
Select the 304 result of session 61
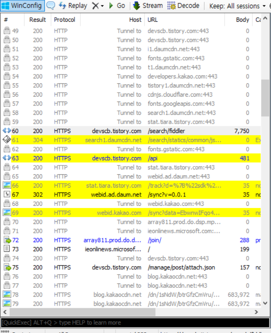pos(38,140)
